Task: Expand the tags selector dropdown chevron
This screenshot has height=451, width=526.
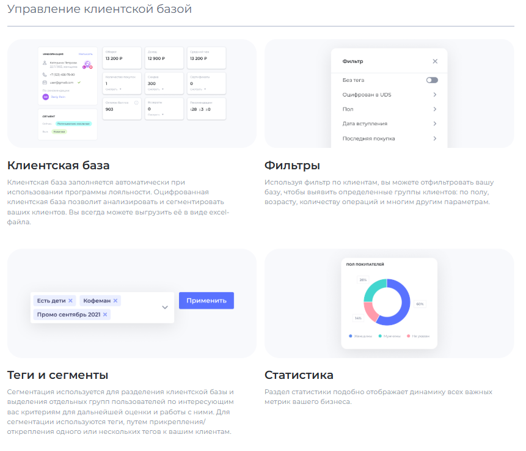Action: point(164,307)
